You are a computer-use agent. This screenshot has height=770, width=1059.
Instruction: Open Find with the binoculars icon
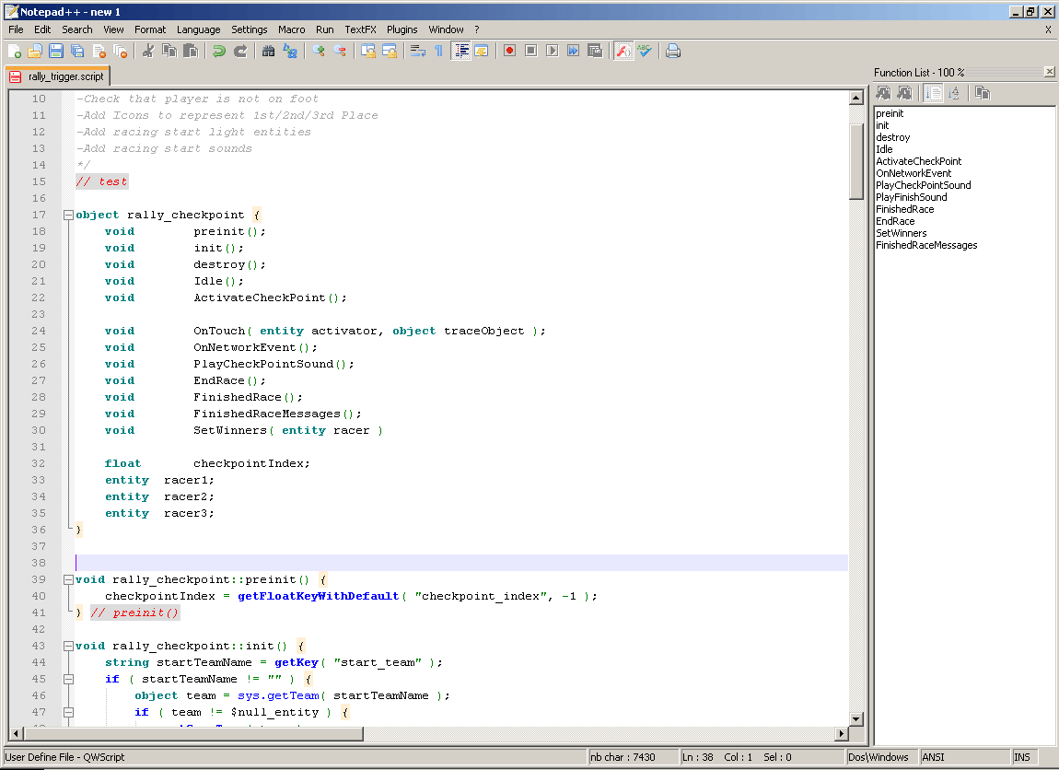coord(268,52)
